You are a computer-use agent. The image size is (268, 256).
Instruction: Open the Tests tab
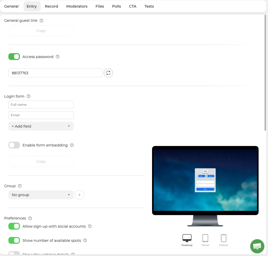[149, 6]
